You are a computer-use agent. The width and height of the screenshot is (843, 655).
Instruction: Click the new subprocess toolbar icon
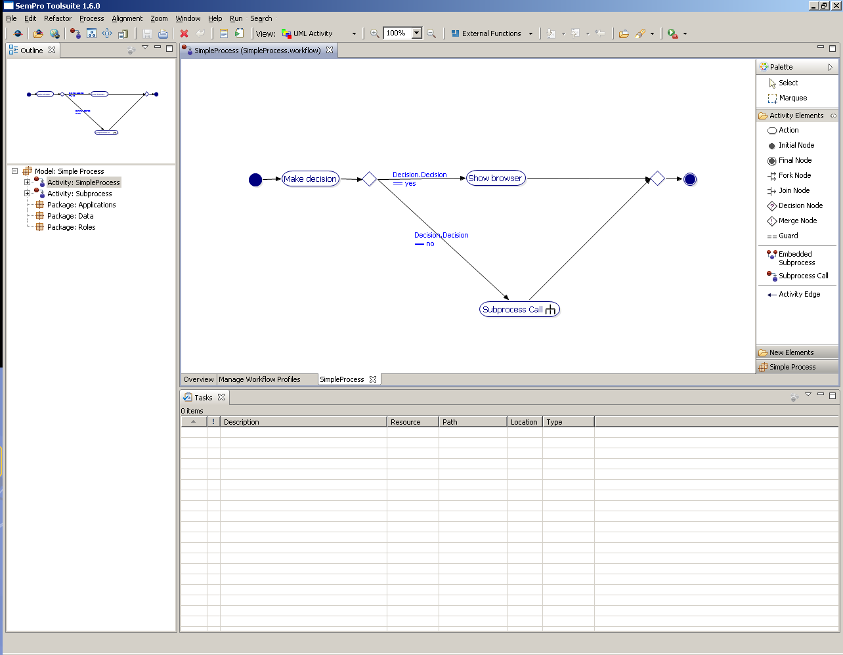coord(76,33)
